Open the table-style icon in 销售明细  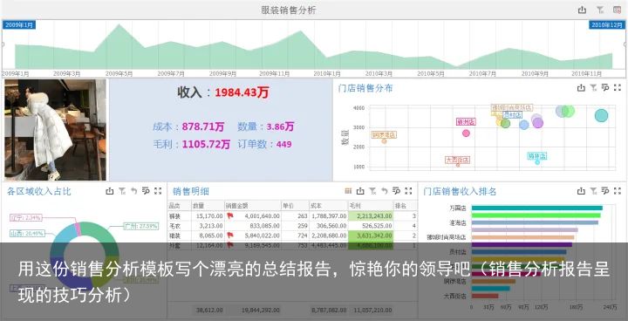(348, 191)
